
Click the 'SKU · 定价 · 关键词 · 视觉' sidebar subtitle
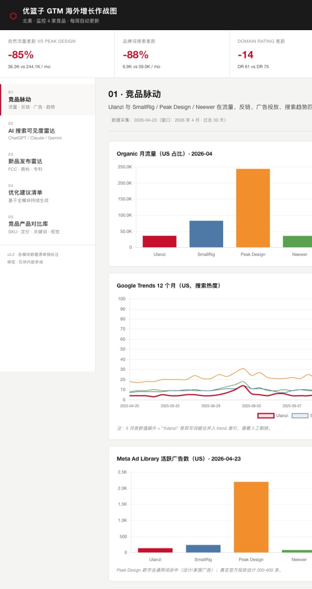[34, 232]
